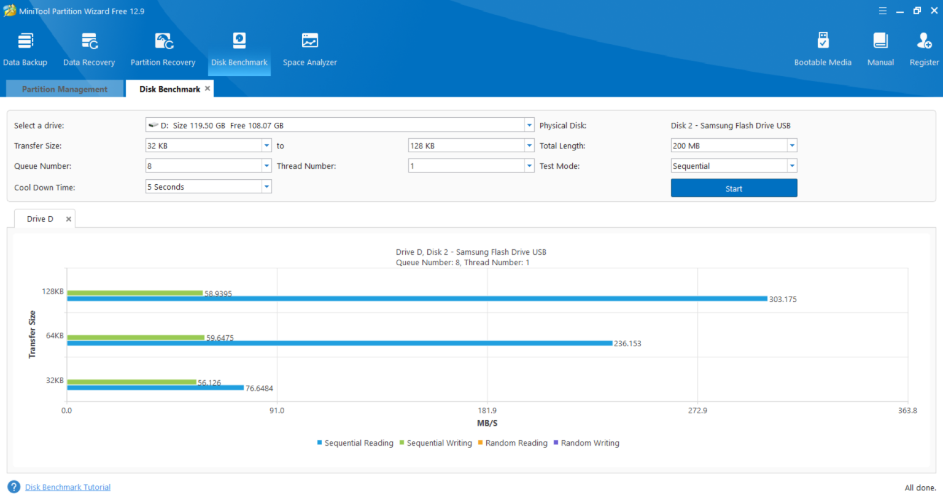
Task: Toggle the Sequential Reading legend entry
Action: [x=359, y=443]
